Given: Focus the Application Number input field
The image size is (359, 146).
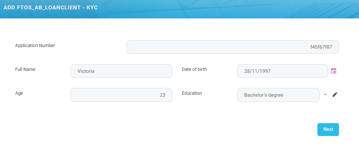Looking at the screenshot, I should (232, 47).
